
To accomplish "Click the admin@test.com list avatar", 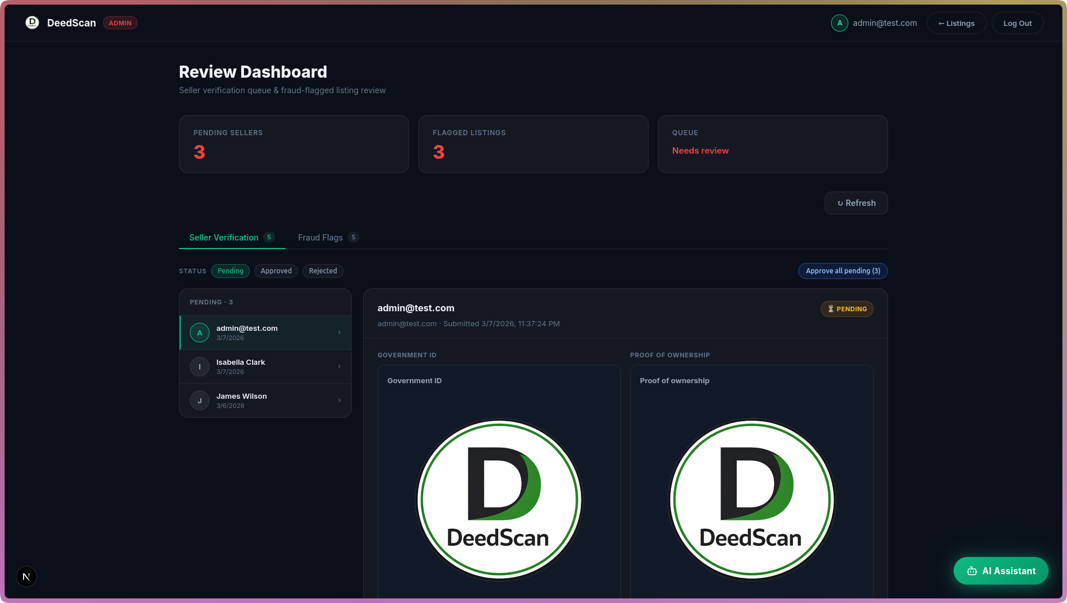I will 200,333.
